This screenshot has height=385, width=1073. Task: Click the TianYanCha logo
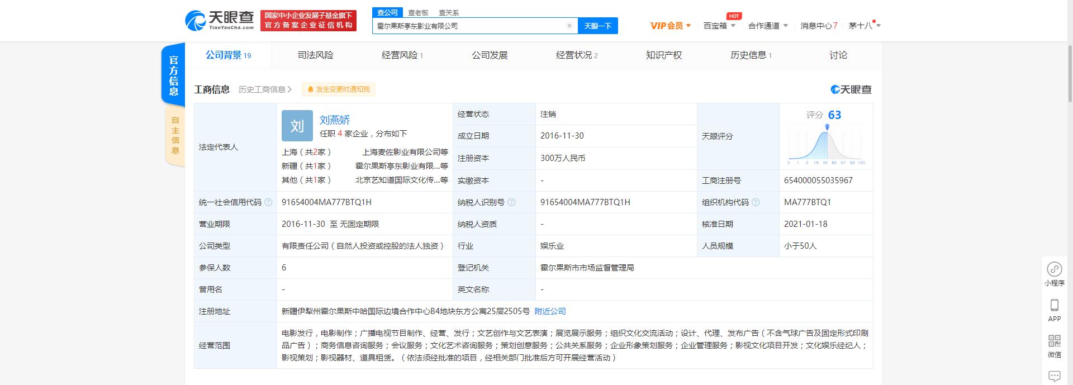(x=220, y=20)
